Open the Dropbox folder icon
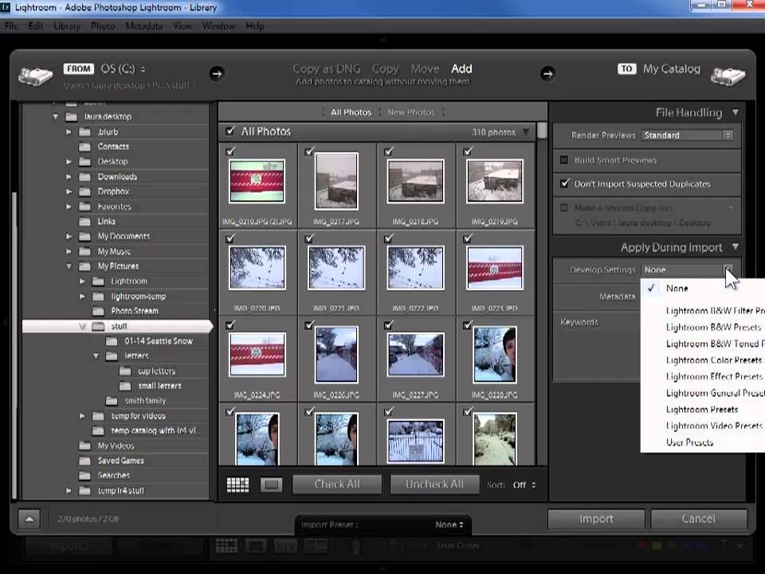This screenshot has width=765, height=574. point(85,191)
